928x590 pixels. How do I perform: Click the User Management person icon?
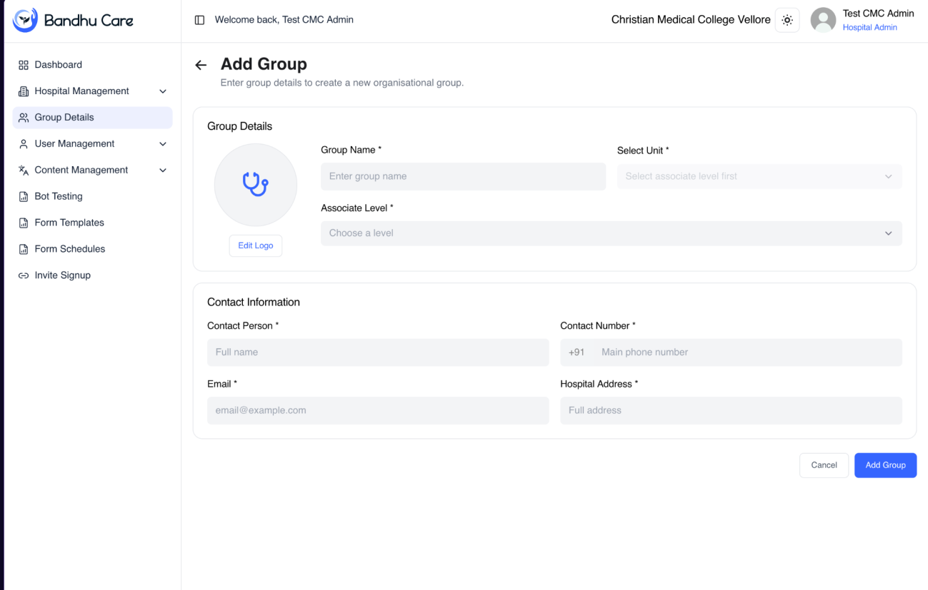tap(24, 144)
